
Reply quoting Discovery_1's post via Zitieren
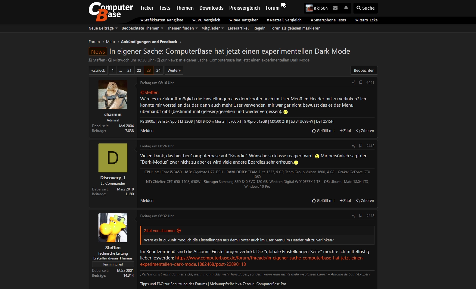(365, 201)
